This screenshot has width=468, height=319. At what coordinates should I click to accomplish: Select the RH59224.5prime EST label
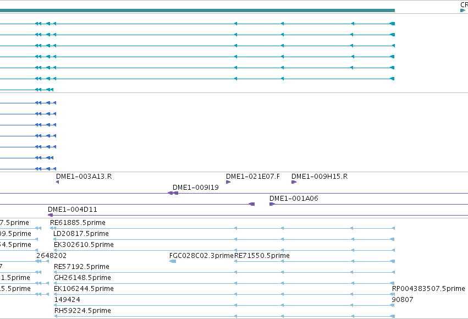coord(82,311)
